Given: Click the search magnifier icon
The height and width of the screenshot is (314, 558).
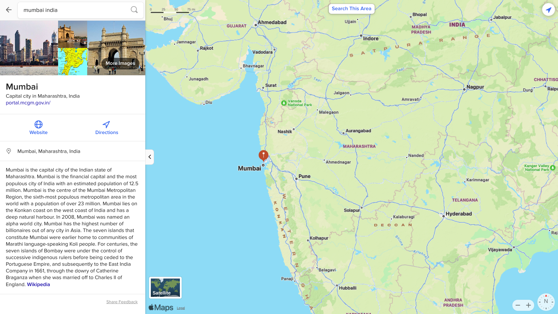Looking at the screenshot, I should coord(134,10).
